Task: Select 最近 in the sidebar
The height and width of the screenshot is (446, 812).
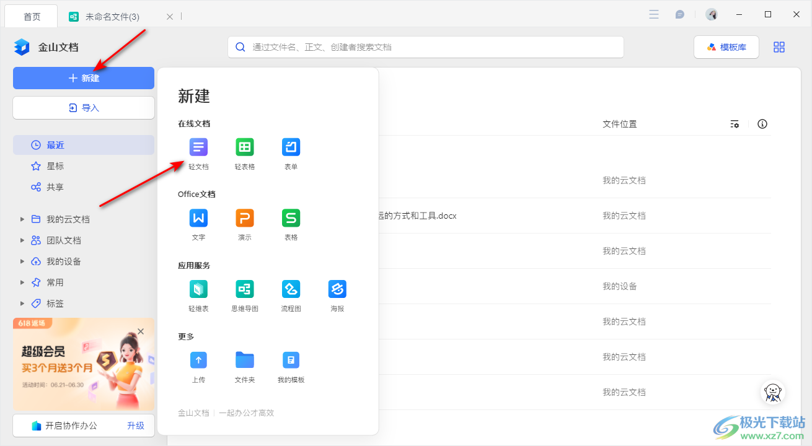Action: (x=84, y=145)
